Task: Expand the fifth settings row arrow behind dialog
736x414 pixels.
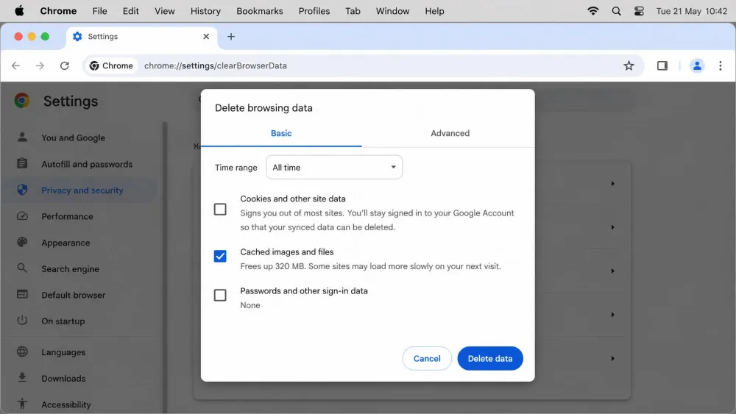Action: tap(612, 358)
